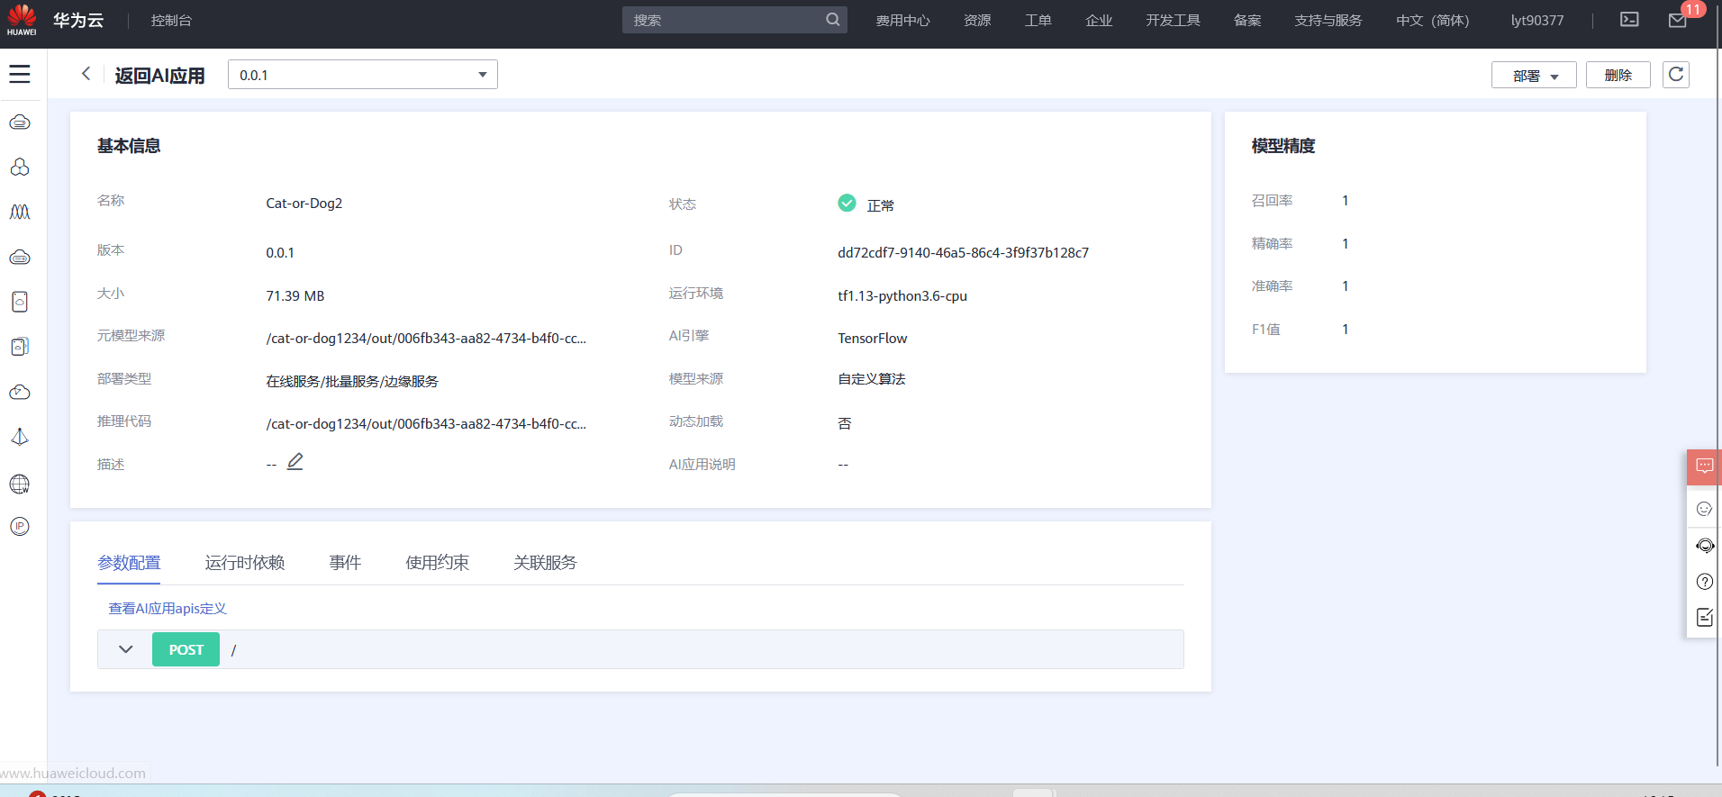This screenshot has width=1722, height=797.
Task: Open 查看AI应用apis定义 link
Action: pos(168,609)
